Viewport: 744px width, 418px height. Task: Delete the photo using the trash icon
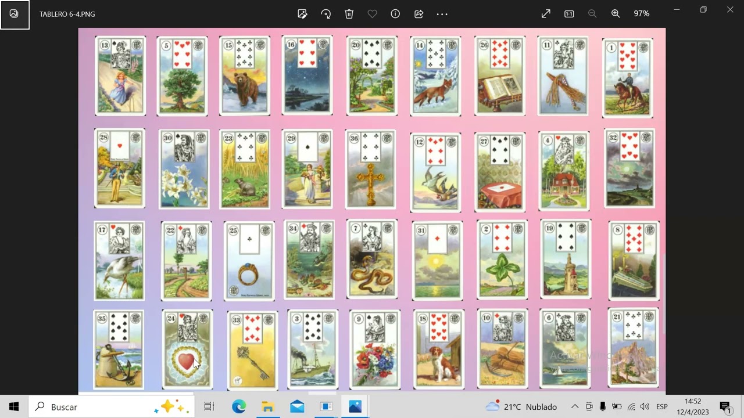pos(349,14)
